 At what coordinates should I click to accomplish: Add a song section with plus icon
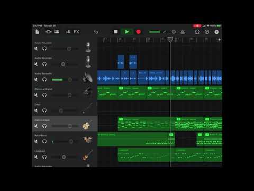point(220,40)
